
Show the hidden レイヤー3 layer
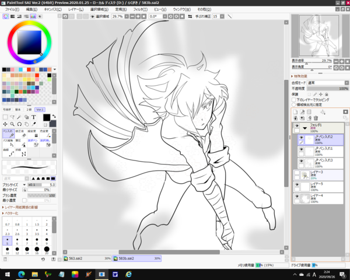(297, 173)
